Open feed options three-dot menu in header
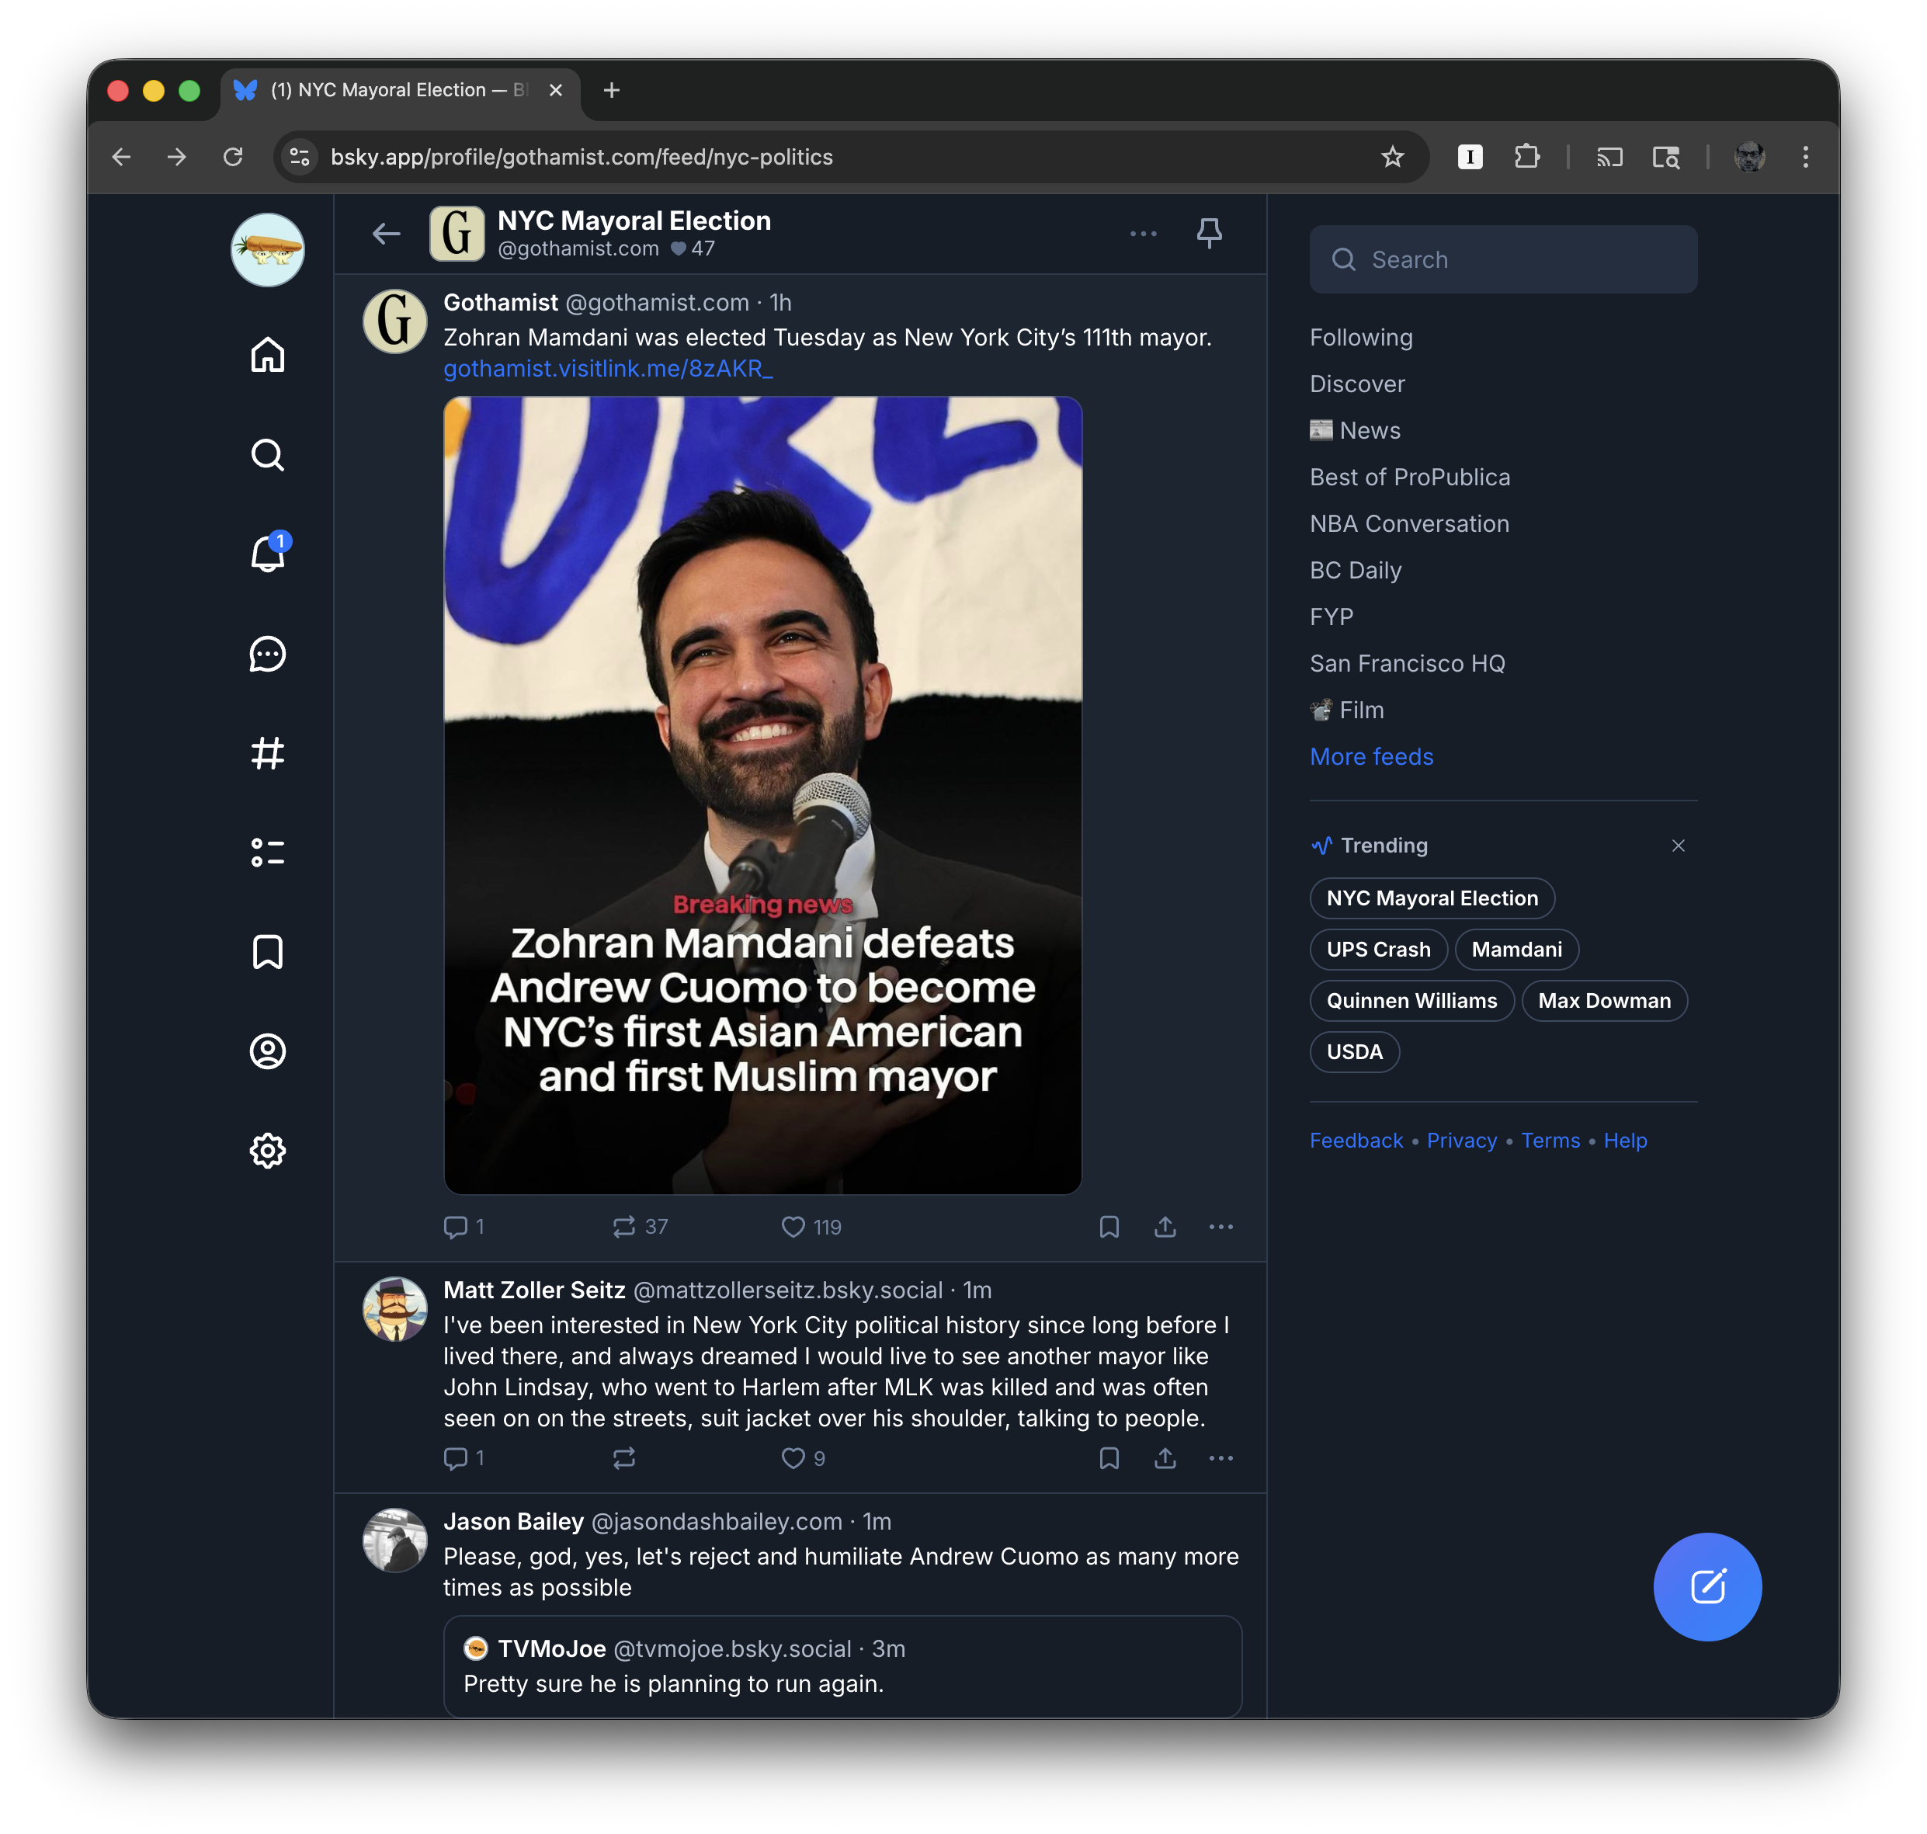Screen dimensions: 1927x1834 (1143, 234)
